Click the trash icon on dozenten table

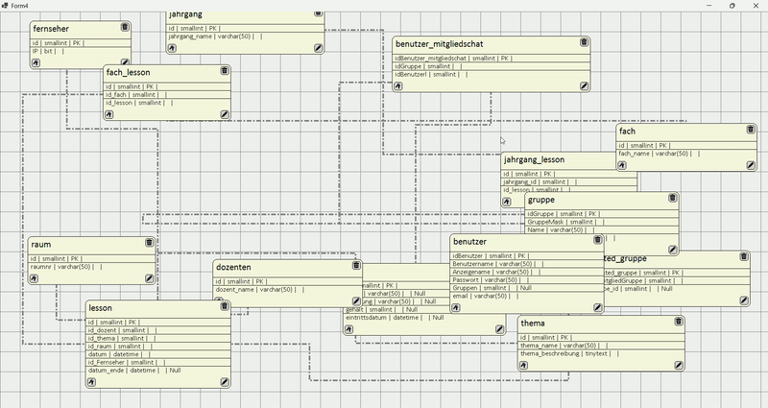[356, 266]
